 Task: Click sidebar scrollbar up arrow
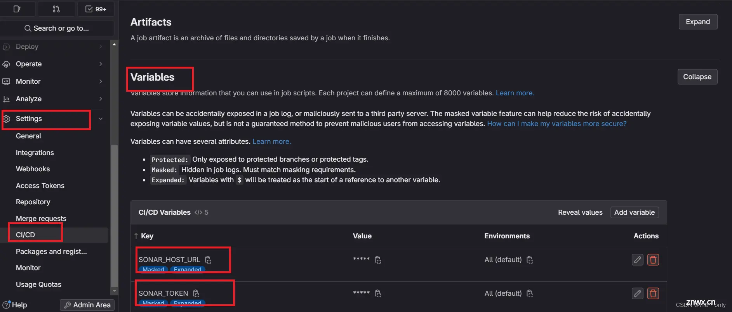point(114,45)
